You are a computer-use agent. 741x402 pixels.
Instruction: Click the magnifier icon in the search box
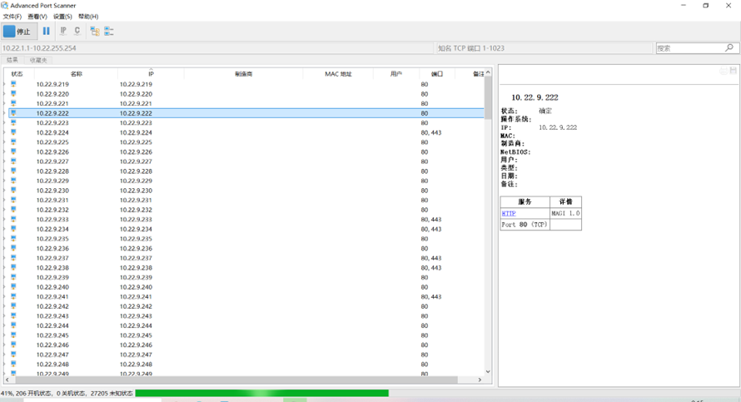pos(729,47)
